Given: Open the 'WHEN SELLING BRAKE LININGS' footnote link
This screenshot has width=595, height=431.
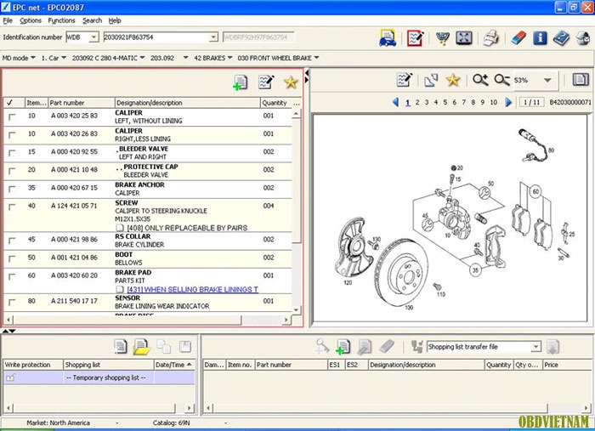Looking at the screenshot, I should (191, 290).
